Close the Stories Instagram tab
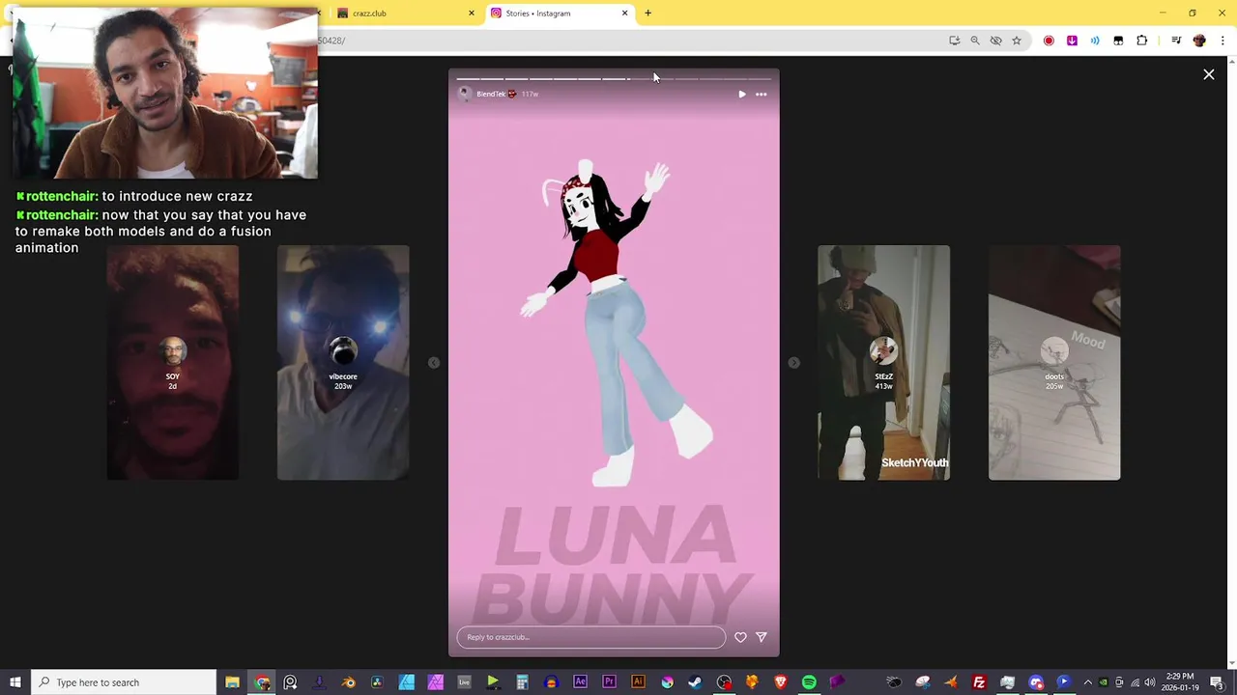This screenshot has height=695, width=1237. coord(624,14)
